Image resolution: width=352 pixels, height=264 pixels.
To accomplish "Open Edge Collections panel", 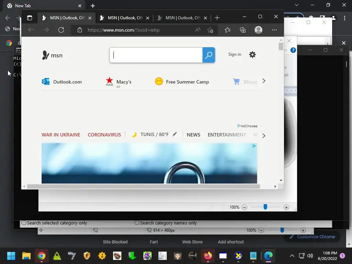I will [x=243, y=30].
